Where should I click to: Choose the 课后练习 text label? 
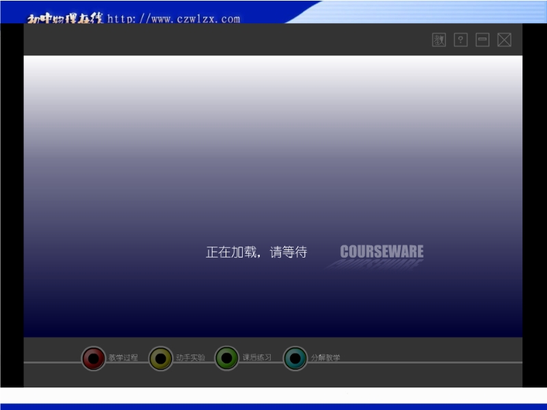click(257, 357)
